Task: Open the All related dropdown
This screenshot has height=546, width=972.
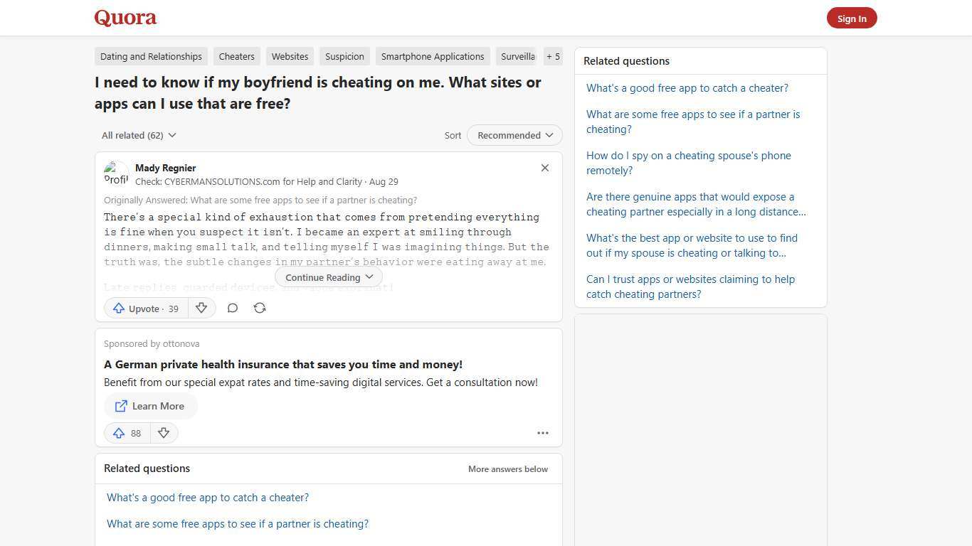Action: [x=139, y=135]
